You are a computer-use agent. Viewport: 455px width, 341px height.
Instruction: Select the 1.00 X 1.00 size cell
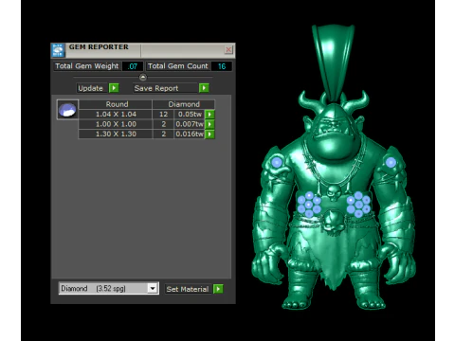point(116,124)
